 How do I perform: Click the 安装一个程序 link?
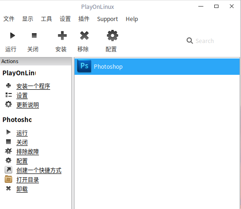pyautogui.click(x=33, y=86)
